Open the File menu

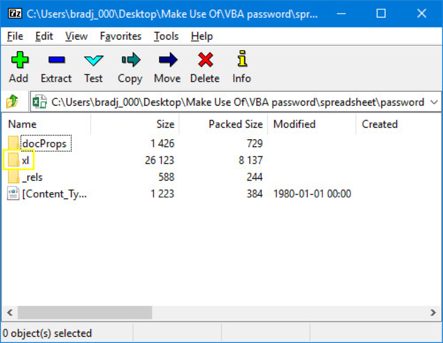tap(15, 36)
